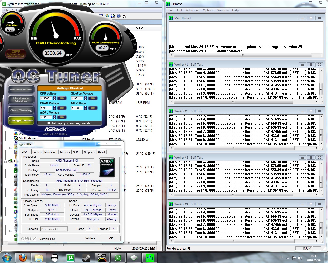328x263 pixels.
Task: Click the CPU-Z title bar icon
Action: (21, 144)
